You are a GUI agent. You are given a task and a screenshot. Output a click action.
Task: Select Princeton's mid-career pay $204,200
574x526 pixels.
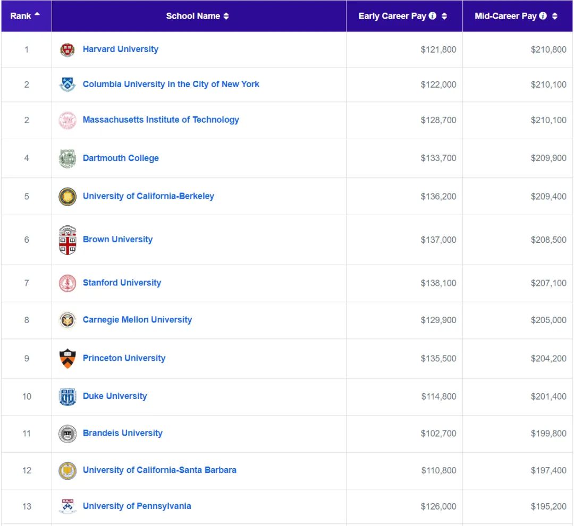click(548, 358)
